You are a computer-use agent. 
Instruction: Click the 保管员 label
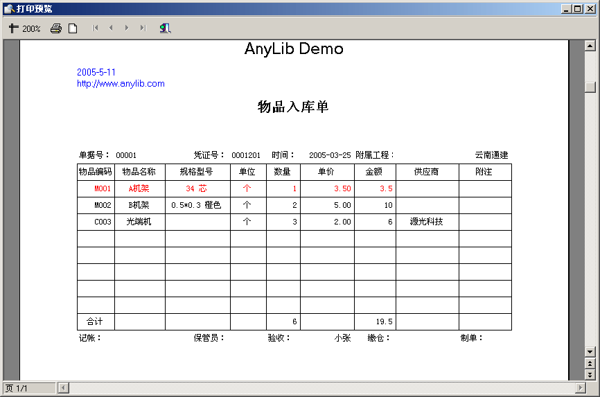coord(208,338)
